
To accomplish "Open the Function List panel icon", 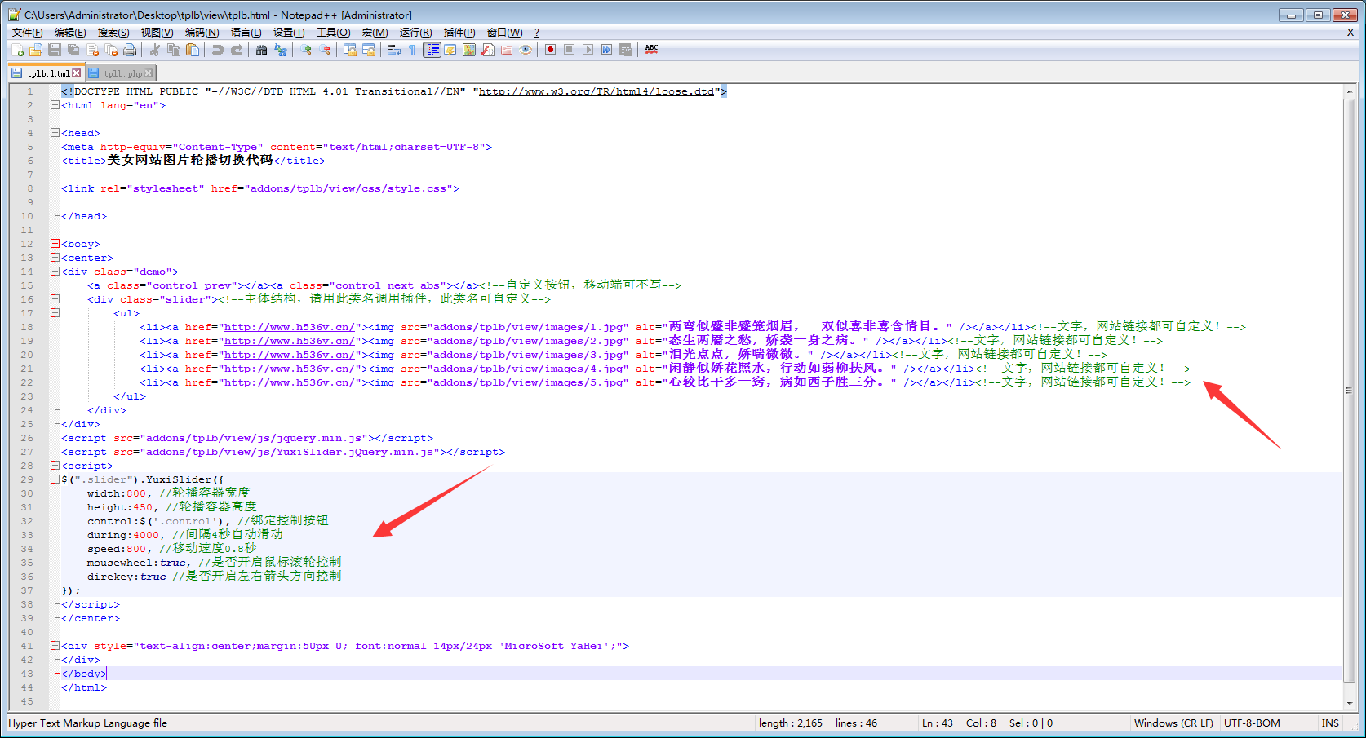I will point(488,50).
